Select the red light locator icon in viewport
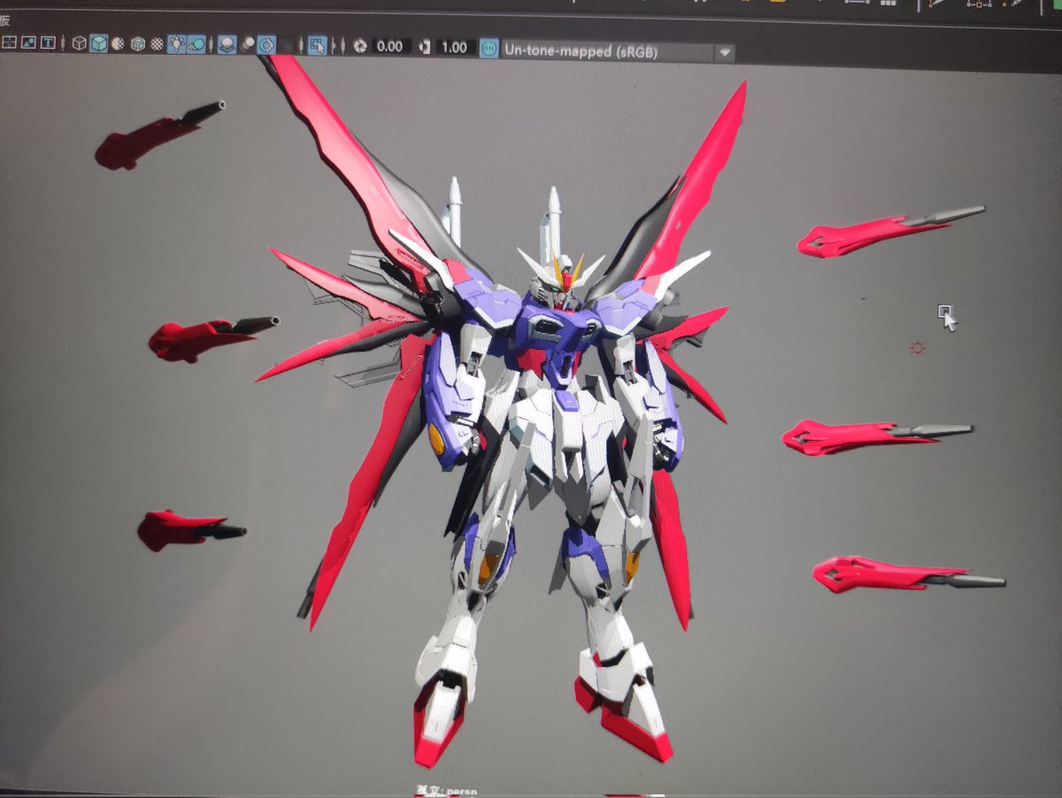Image resolution: width=1062 pixels, height=798 pixels. (917, 348)
